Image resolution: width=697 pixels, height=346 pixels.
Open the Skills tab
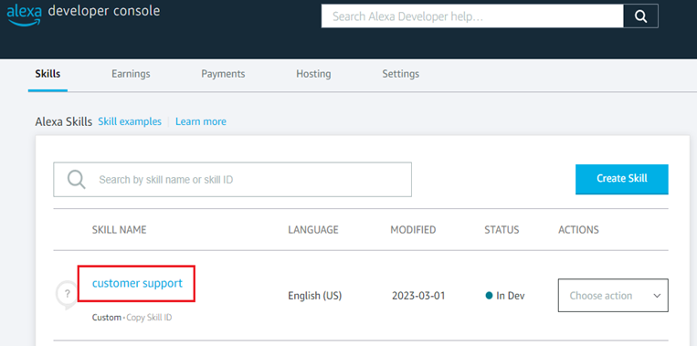tap(48, 74)
